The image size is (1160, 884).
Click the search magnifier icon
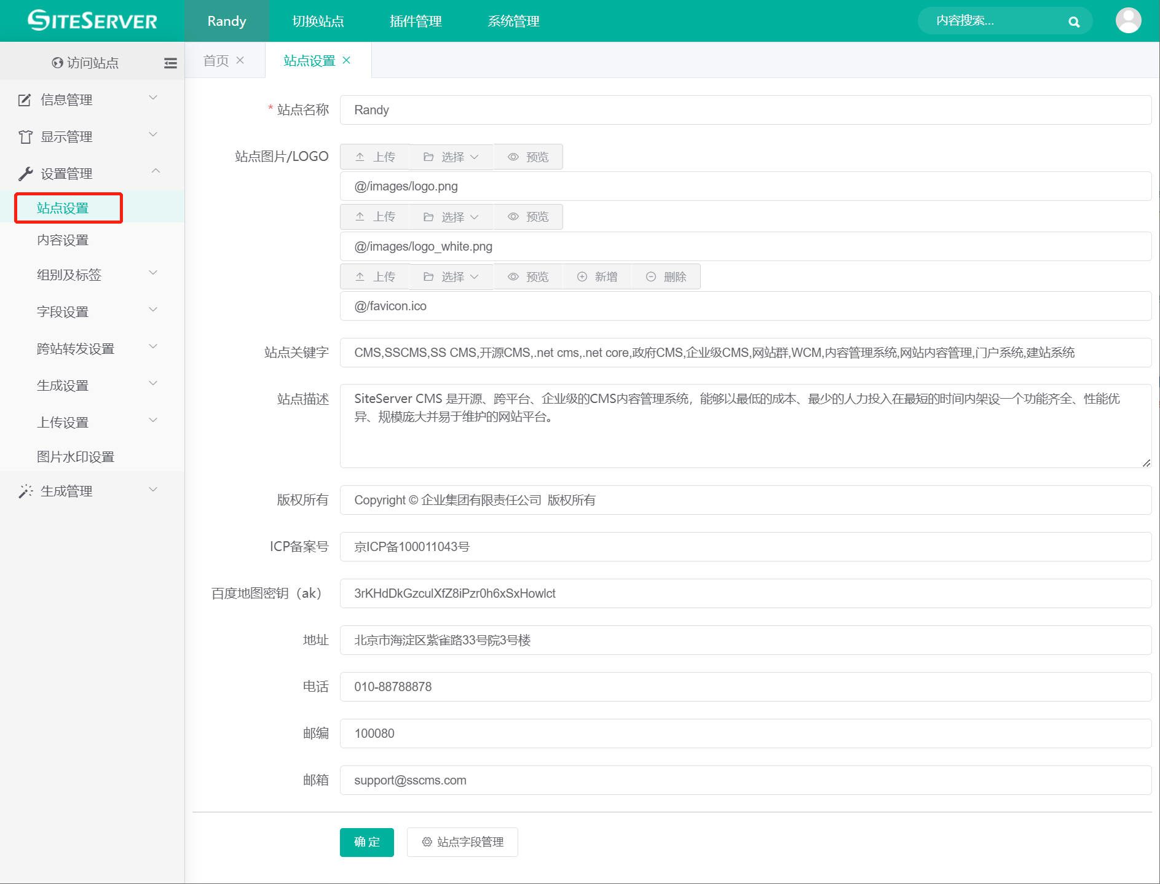click(1073, 22)
